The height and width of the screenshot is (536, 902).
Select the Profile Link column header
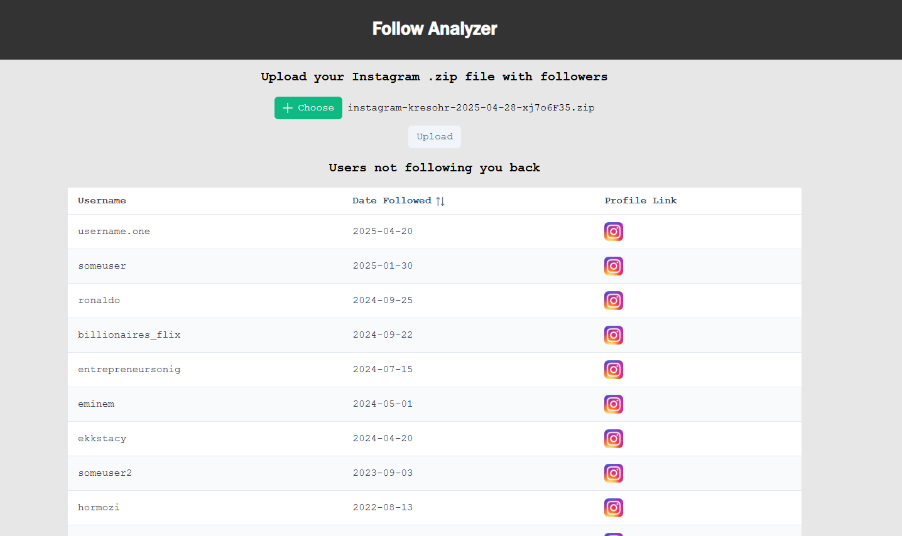[641, 200]
